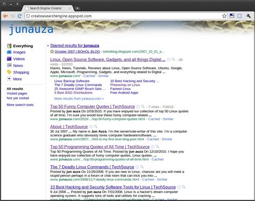Screen dimensions: 255x201
Task: Star the 10 Best Hacking Tools result
Action: [179, 187]
